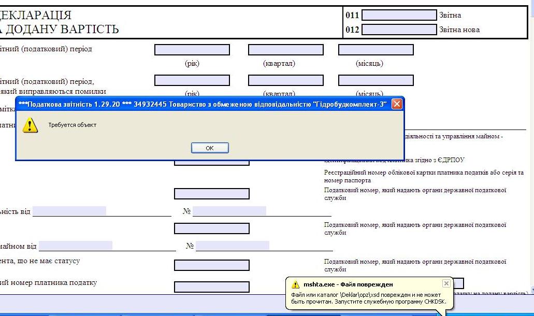Screen dimensions: 534x316
Task: Click the № field on 'майном від' row
Action: pyautogui.click(x=233, y=246)
